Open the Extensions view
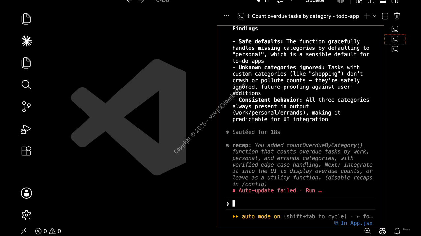Image resolution: width=421 pixels, height=236 pixels. (x=26, y=151)
